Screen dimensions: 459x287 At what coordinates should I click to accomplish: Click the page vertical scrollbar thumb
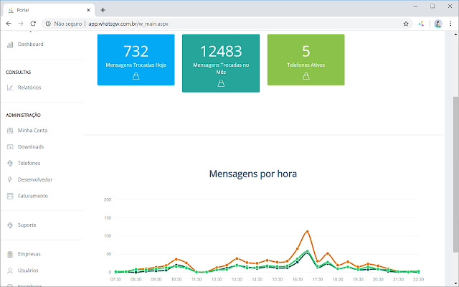click(x=456, y=174)
